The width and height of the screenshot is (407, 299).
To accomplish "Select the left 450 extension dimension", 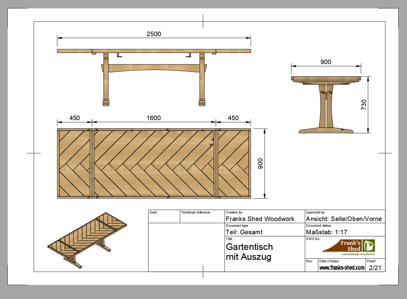I will [75, 118].
